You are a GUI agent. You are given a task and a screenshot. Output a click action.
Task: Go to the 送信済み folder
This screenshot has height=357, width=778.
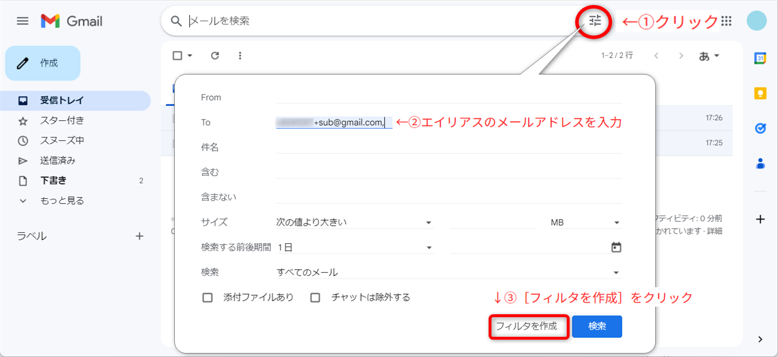(x=58, y=161)
